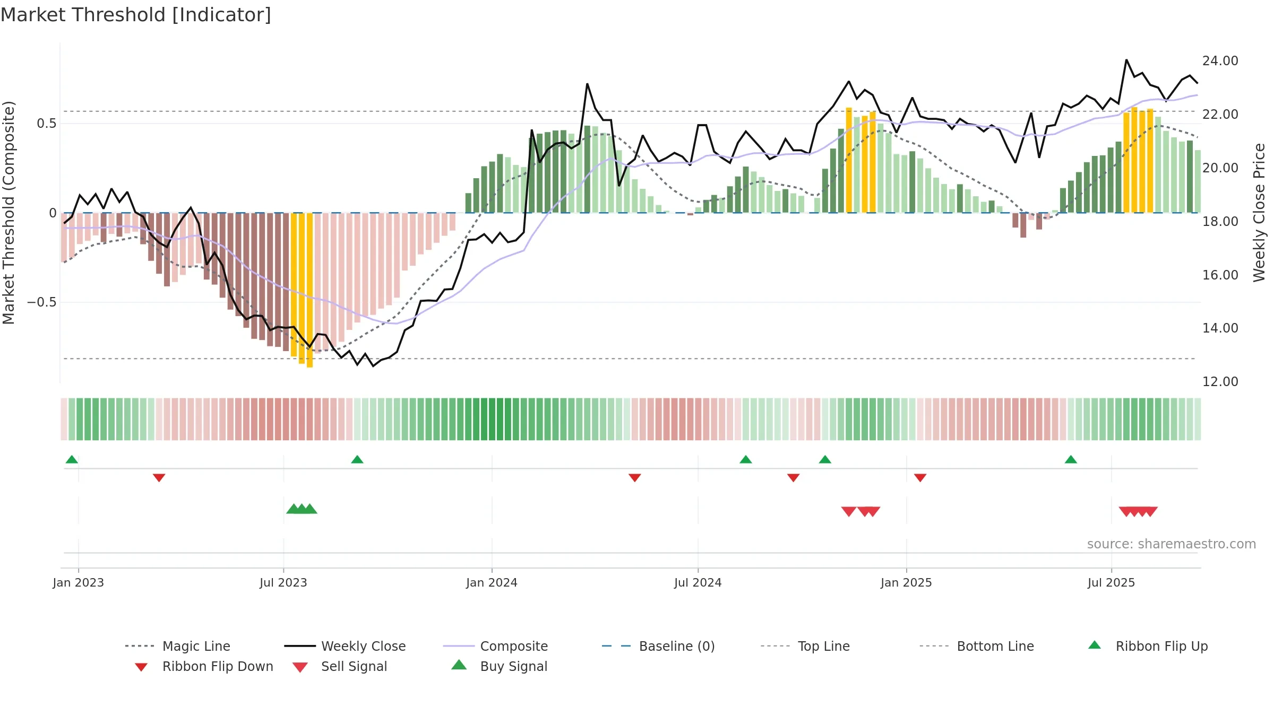This screenshot has height=716, width=1274.
Task: Click the 24.00 price axis label
Action: click(1220, 61)
